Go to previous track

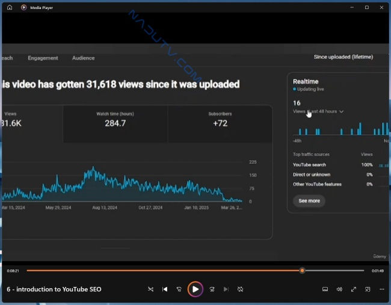[x=165, y=289]
